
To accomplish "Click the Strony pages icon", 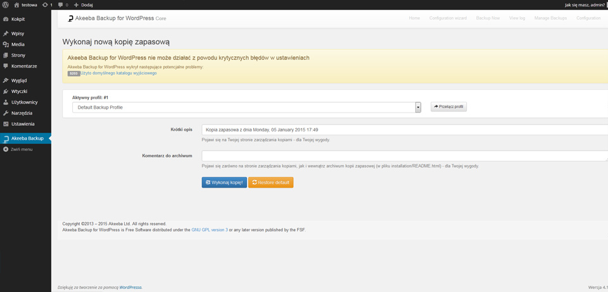I will (x=6, y=56).
